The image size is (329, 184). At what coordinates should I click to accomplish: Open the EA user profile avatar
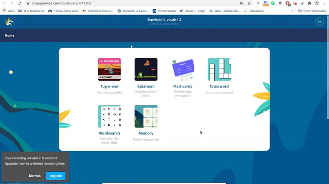319,22
